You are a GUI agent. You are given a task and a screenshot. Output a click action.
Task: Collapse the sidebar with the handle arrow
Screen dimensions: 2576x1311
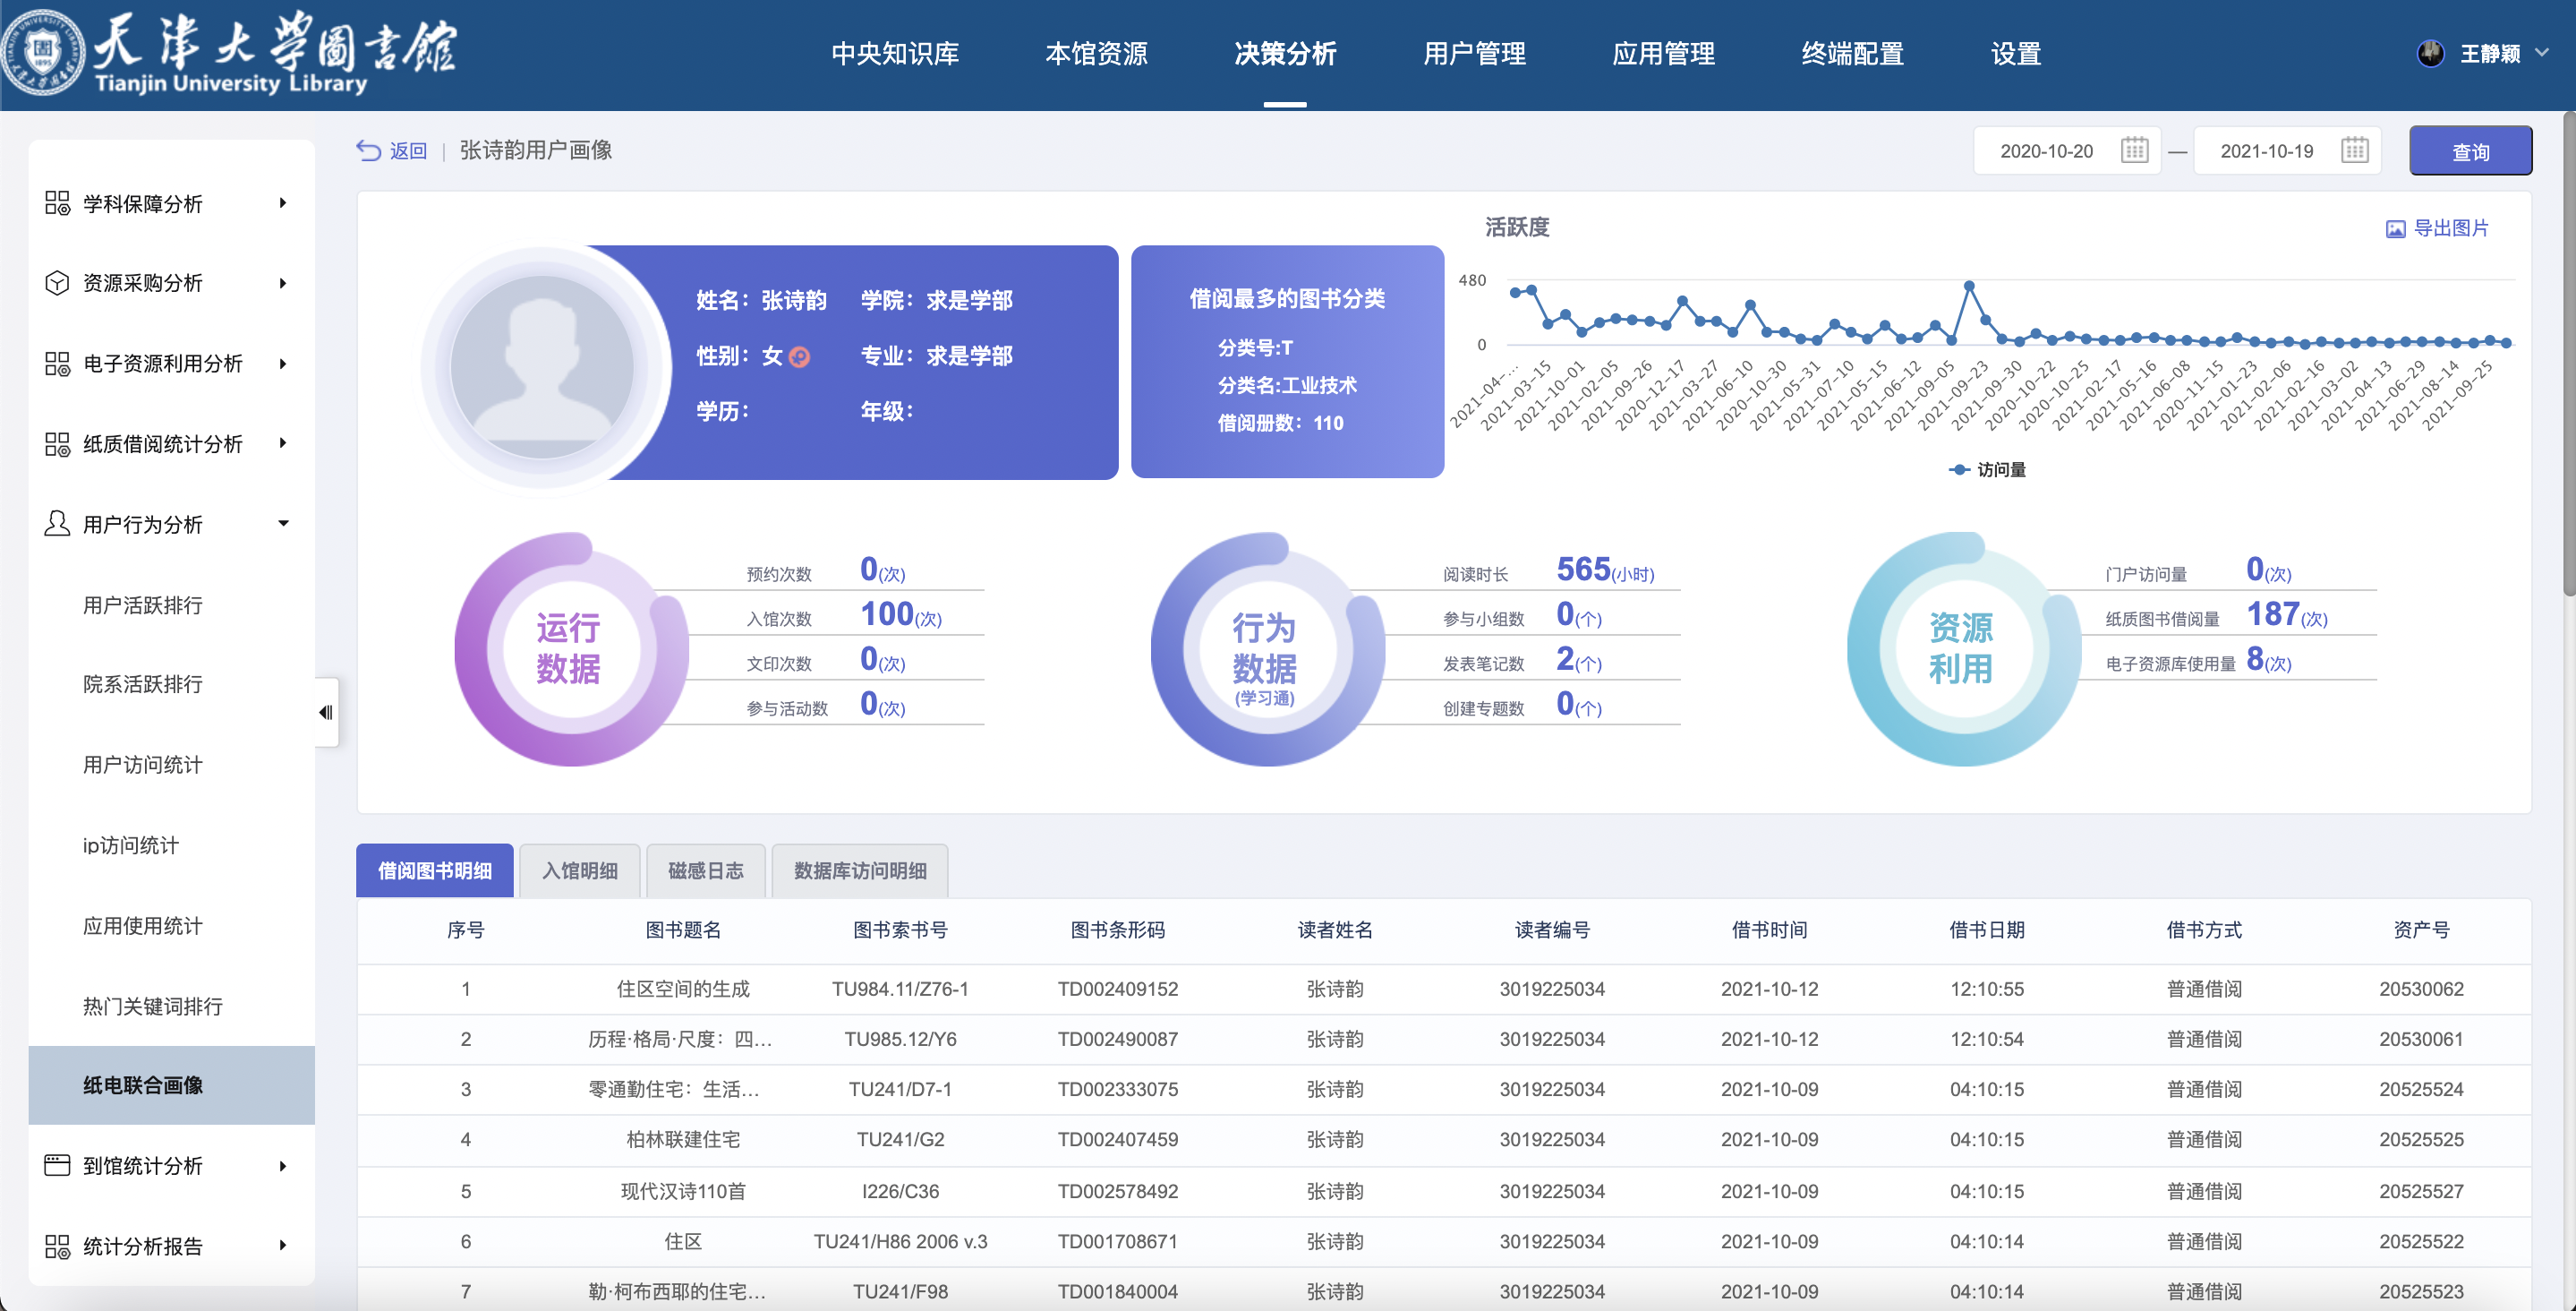(326, 713)
